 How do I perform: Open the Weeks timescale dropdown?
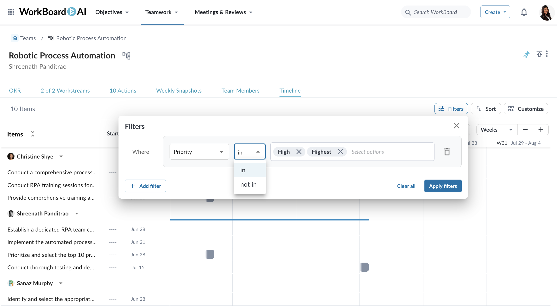tap(497, 130)
